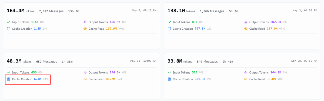This screenshot has width=324, height=101.
Task: Click the Cache Creation database icon in 48.3M card
Action: (x=8, y=79)
